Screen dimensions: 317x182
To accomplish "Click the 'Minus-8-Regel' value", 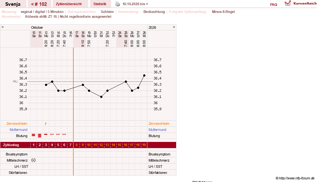I will click(x=223, y=12).
